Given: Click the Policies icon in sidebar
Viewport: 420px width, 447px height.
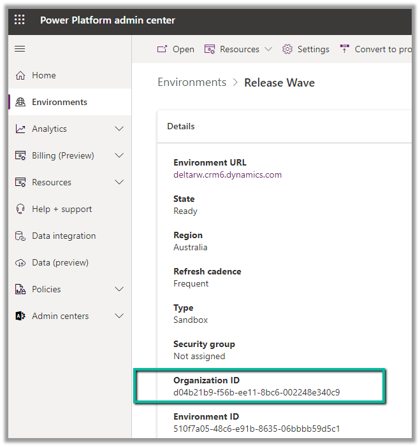Looking at the screenshot, I should pyautogui.click(x=20, y=289).
